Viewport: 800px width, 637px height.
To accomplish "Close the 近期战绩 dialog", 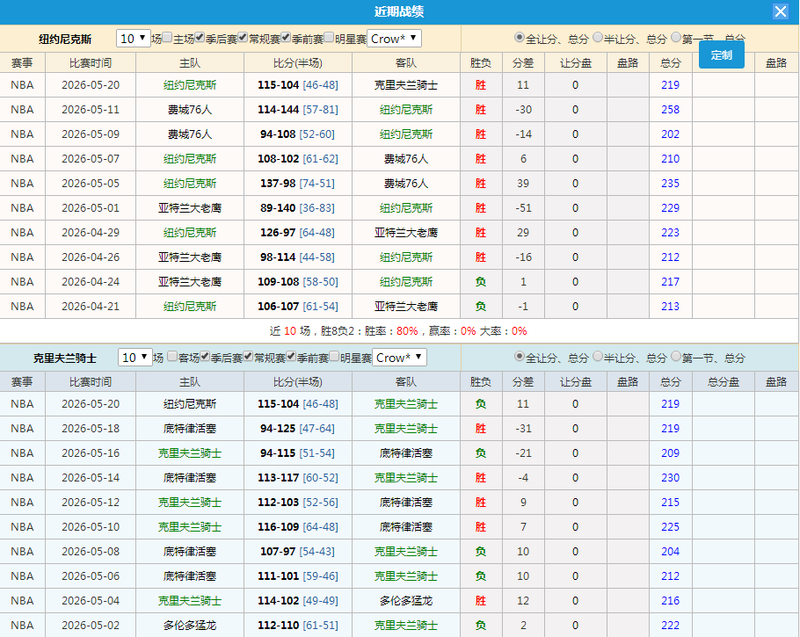I will coord(780,11).
